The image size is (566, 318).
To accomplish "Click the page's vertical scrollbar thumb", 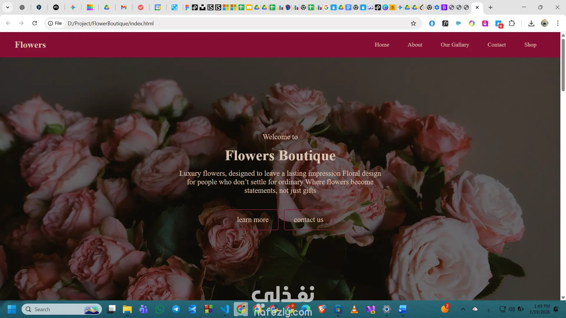I will [563, 65].
